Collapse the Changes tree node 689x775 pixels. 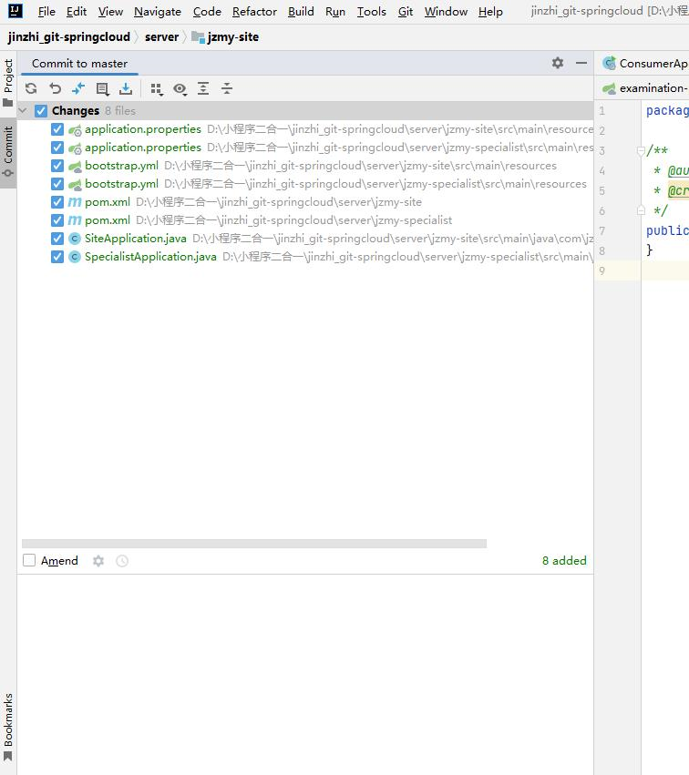pyautogui.click(x=22, y=111)
